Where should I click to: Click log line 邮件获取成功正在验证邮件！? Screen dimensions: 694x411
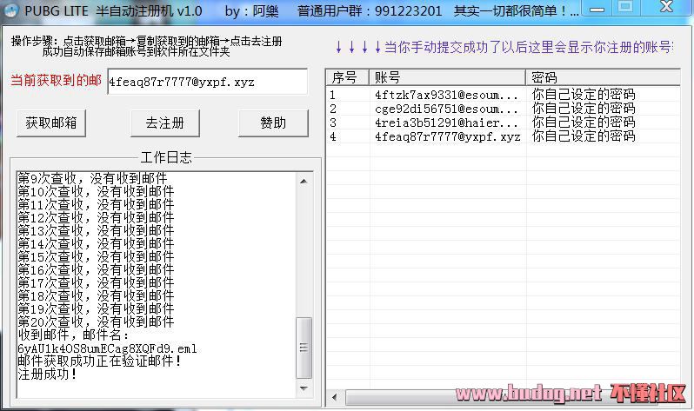(x=100, y=361)
